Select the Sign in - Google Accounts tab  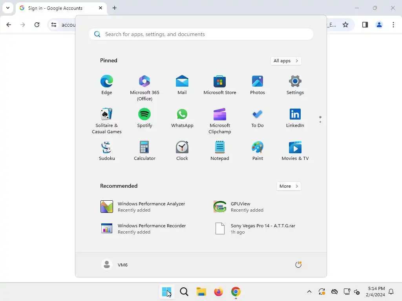[61, 8]
